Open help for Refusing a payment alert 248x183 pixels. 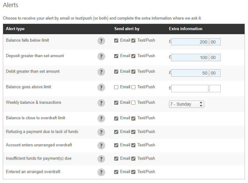101,132
